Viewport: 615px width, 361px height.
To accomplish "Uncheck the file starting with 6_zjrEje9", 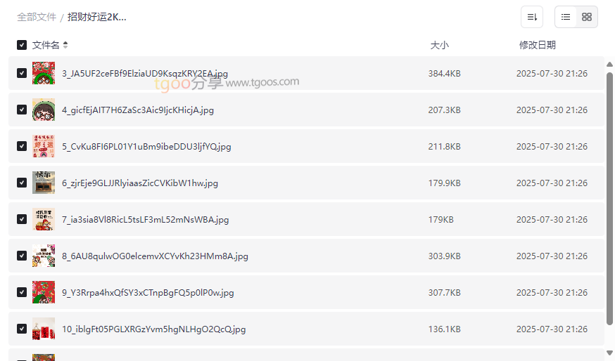I will tap(22, 183).
